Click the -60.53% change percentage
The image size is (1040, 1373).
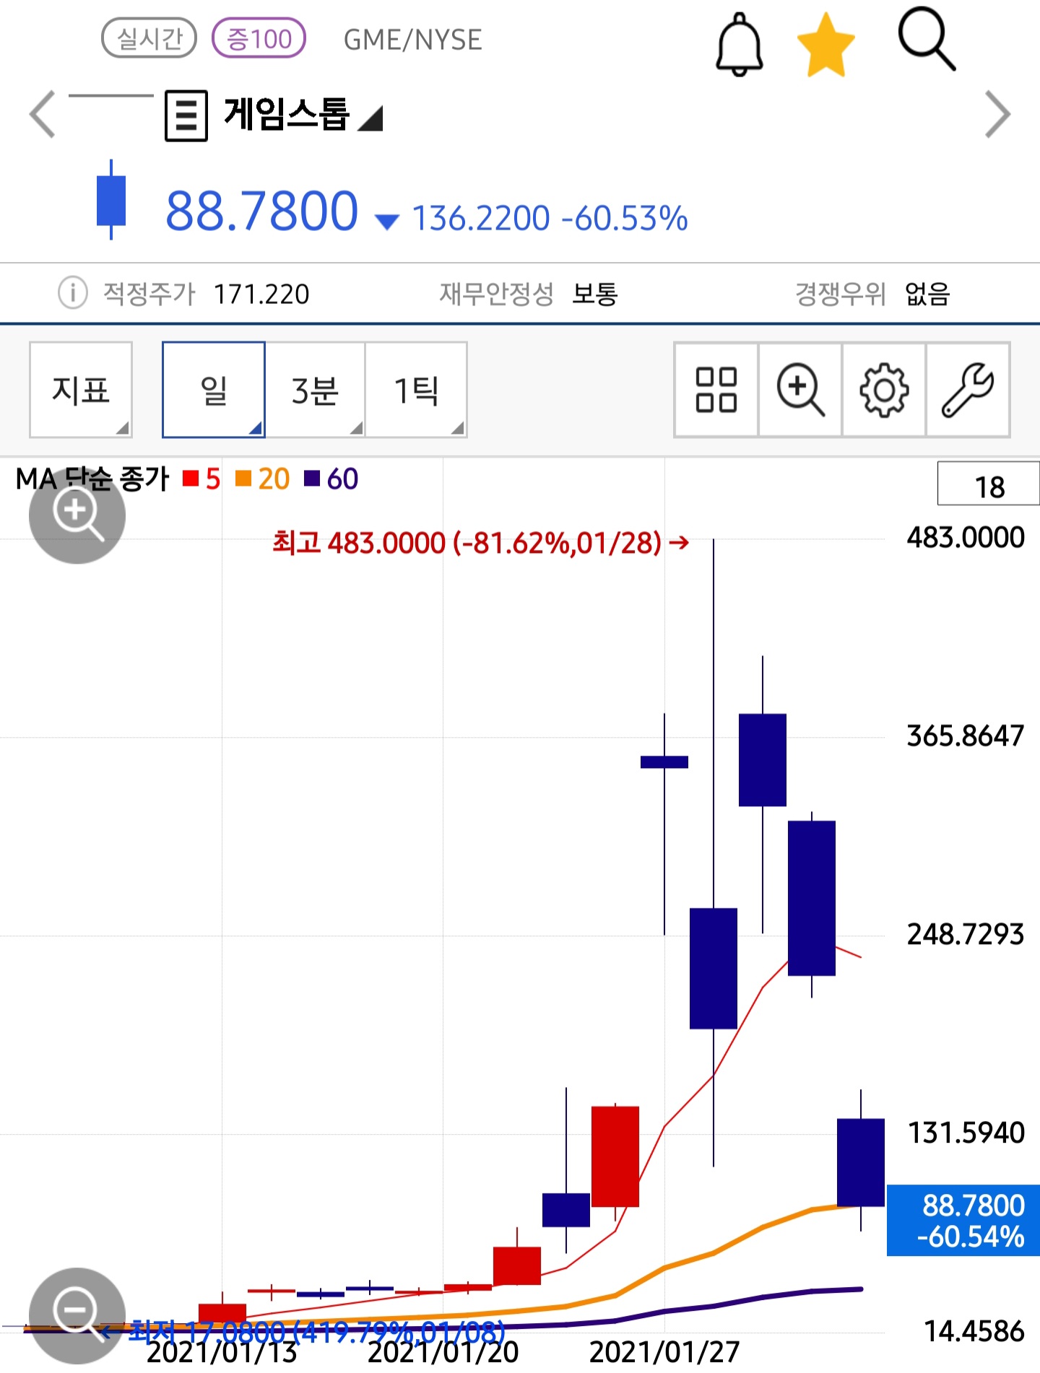pos(625,218)
